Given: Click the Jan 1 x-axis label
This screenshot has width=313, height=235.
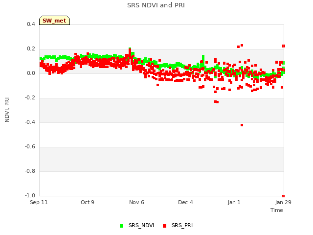Looking at the screenshot, I should click(234, 202).
